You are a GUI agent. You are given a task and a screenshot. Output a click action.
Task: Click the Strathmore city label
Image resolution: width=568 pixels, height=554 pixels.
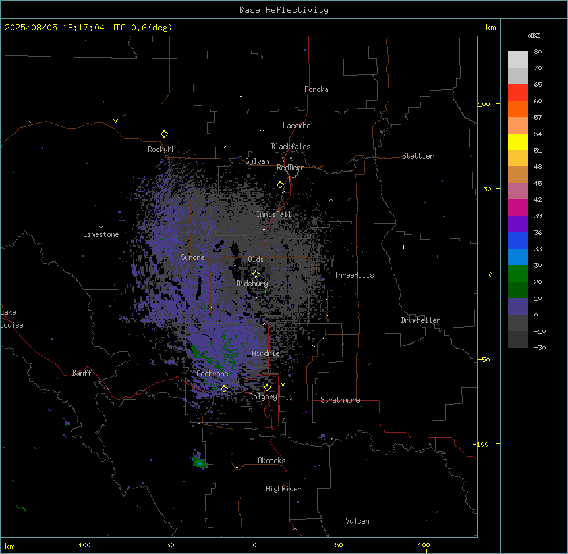340,400
